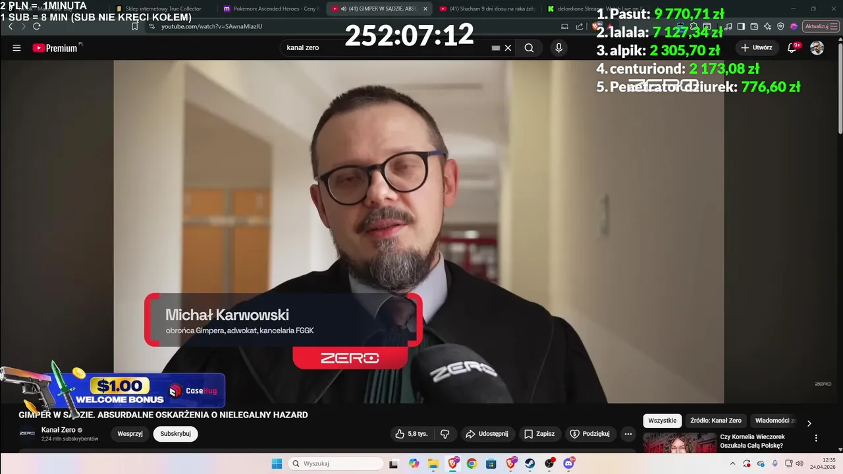Click the browser forward arrow
This screenshot has height=474, width=843.
(23, 26)
